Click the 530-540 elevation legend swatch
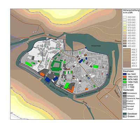This screenshot has height=128, width=140. pos(125,22)
